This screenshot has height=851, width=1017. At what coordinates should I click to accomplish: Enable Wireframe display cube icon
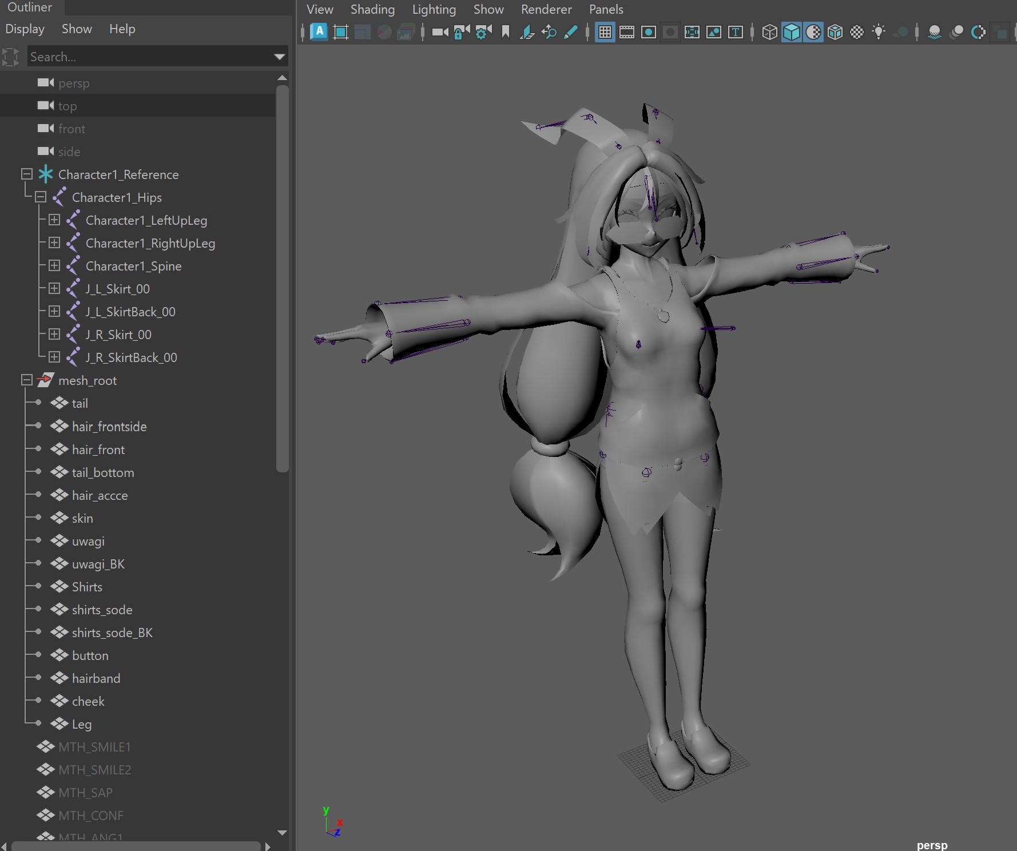(770, 32)
